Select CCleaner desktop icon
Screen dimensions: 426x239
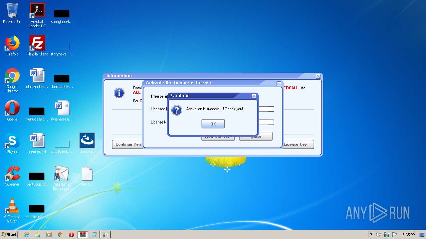12,176
